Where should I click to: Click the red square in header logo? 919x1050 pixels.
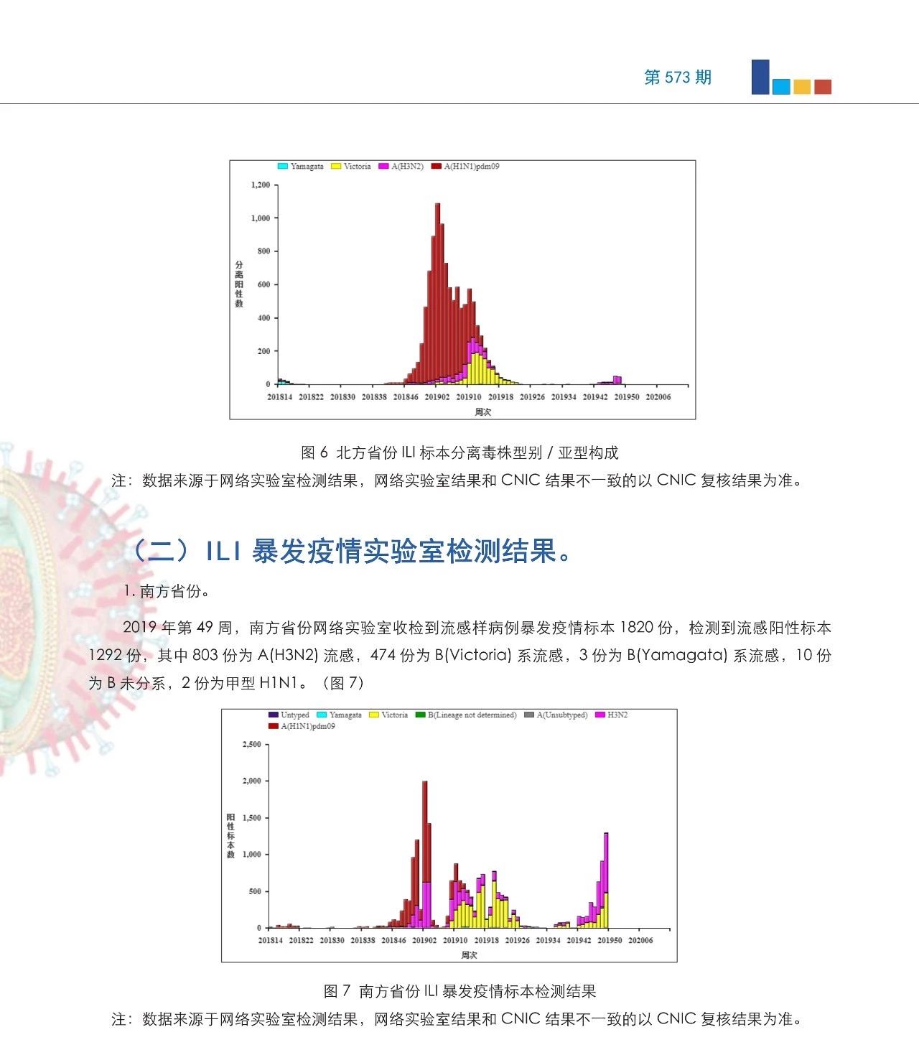[x=823, y=87]
